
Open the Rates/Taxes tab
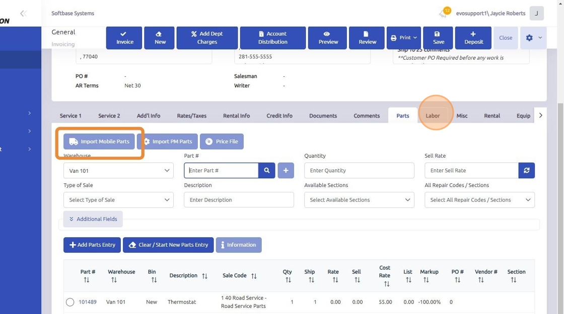tap(192, 116)
